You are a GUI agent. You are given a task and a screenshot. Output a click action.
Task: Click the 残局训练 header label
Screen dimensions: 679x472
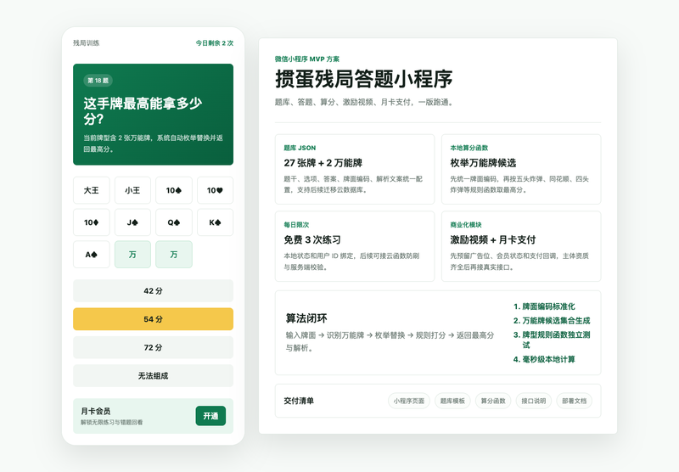click(87, 42)
